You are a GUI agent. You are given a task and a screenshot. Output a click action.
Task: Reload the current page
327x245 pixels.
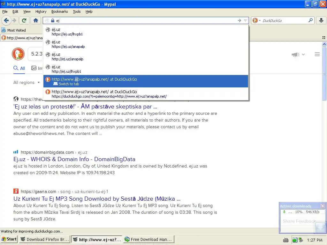point(24,20)
